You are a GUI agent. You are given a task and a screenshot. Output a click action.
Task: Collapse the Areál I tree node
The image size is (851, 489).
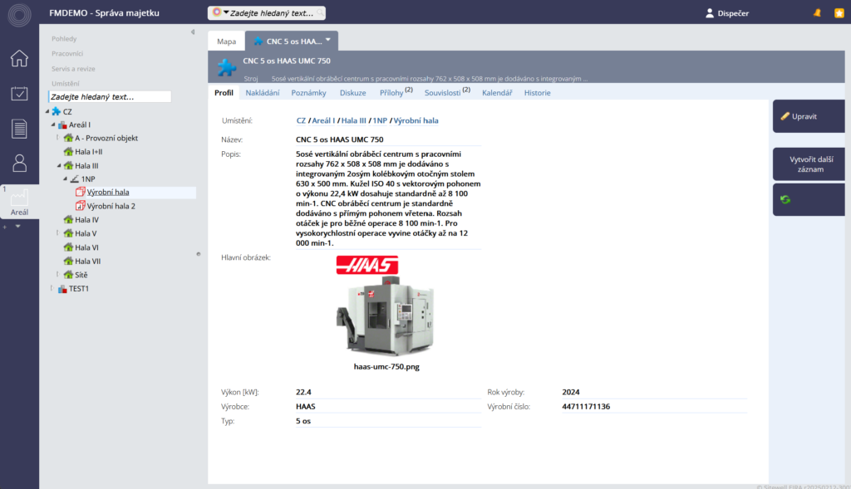pos(53,125)
